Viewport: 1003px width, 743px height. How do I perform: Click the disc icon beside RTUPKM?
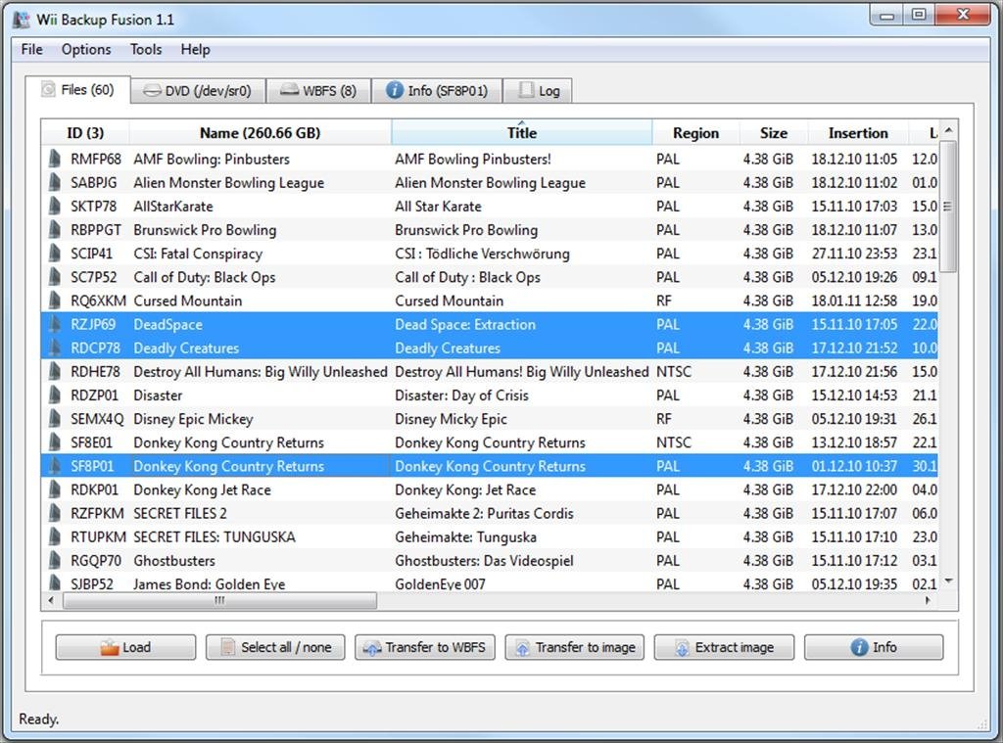pos(55,537)
